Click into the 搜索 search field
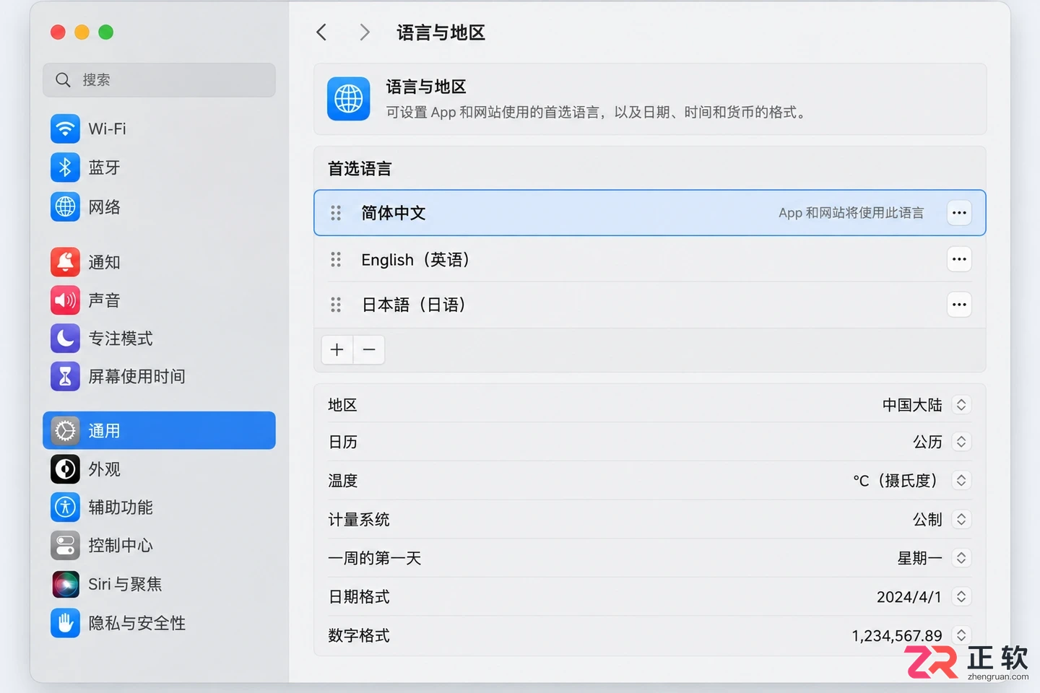This screenshot has height=693, width=1040. tap(159, 80)
